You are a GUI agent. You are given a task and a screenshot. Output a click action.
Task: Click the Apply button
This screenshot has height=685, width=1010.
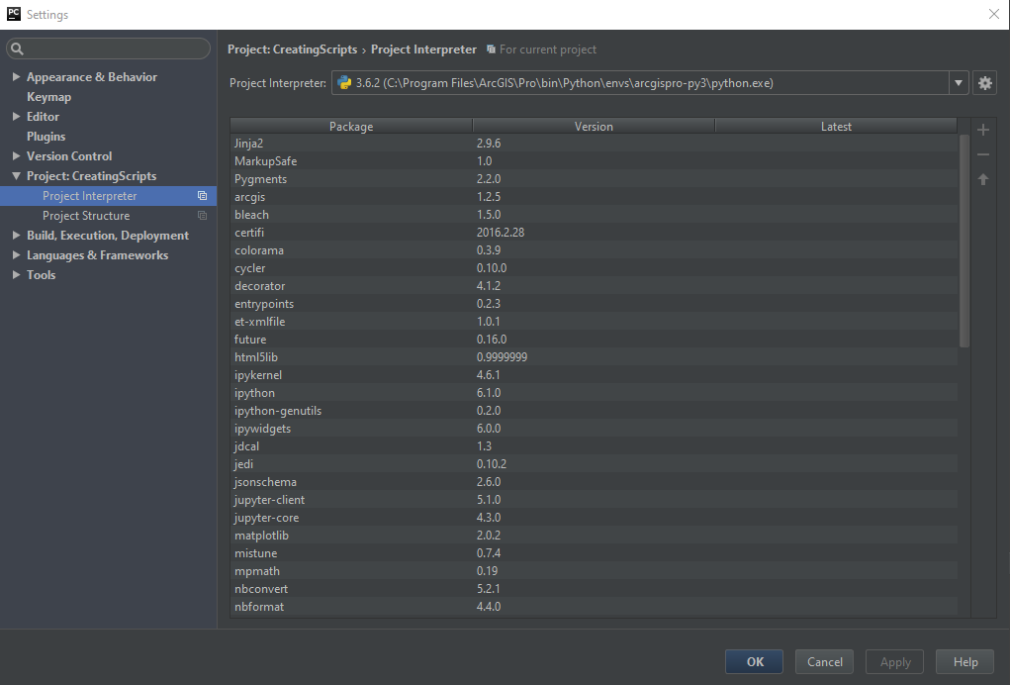click(x=895, y=662)
